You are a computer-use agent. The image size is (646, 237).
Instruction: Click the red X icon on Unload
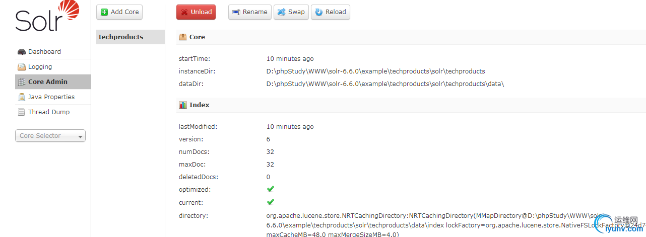184,12
